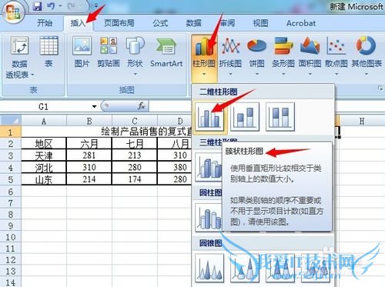385x287 pixels.
Task: Select row 6 header
Action: click(x=11, y=192)
